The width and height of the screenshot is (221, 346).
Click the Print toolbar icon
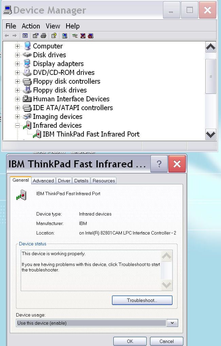point(43,36)
